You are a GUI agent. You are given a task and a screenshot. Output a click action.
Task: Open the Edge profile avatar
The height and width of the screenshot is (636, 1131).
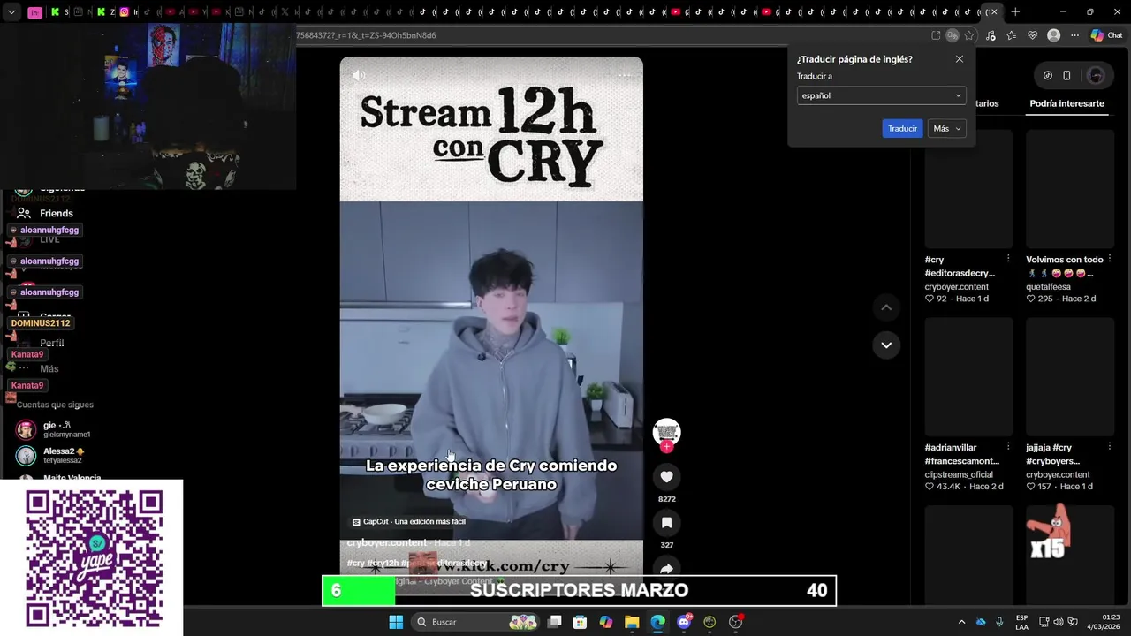click(1053, 35)
